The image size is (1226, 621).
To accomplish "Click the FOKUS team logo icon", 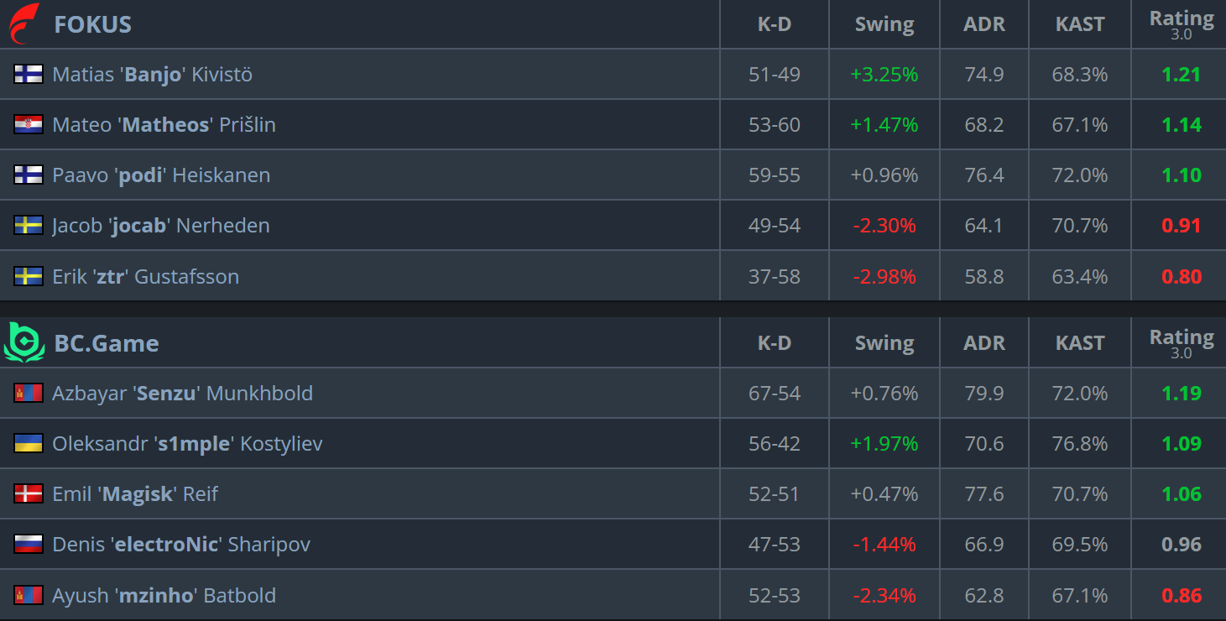I will pyautogui.click(x=23, y=23).
